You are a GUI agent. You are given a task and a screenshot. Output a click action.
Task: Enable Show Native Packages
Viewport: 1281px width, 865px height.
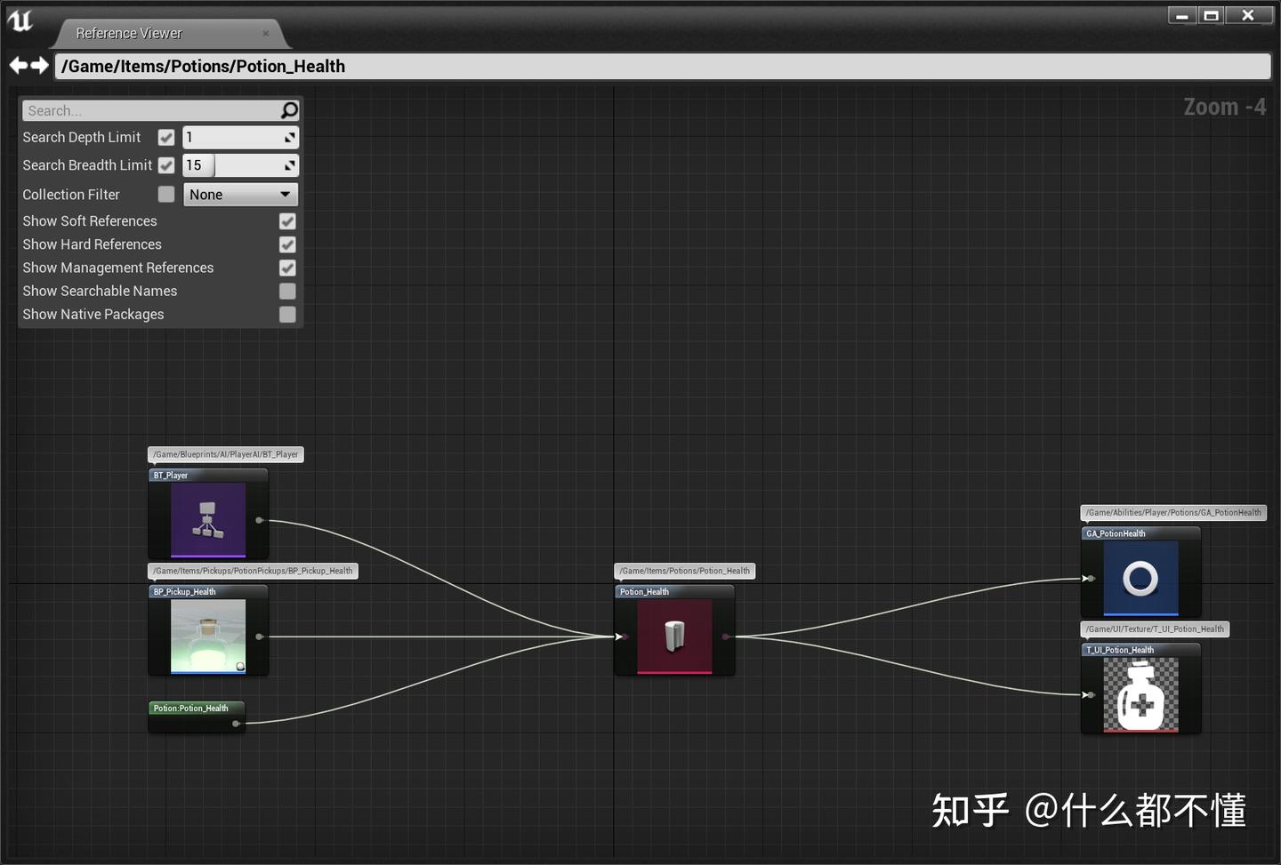point(286,314)
